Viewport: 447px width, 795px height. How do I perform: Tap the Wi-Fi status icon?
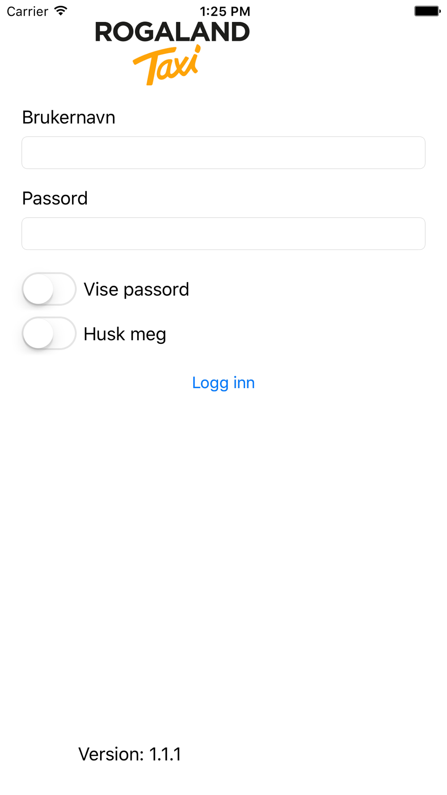pos(60,11)
